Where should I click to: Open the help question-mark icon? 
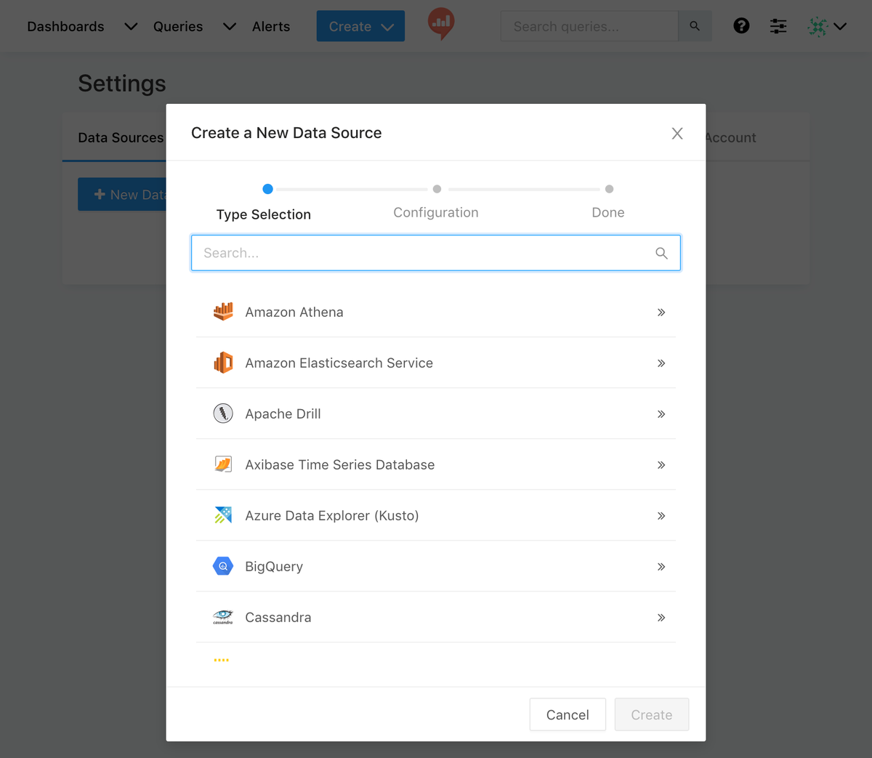741,26
